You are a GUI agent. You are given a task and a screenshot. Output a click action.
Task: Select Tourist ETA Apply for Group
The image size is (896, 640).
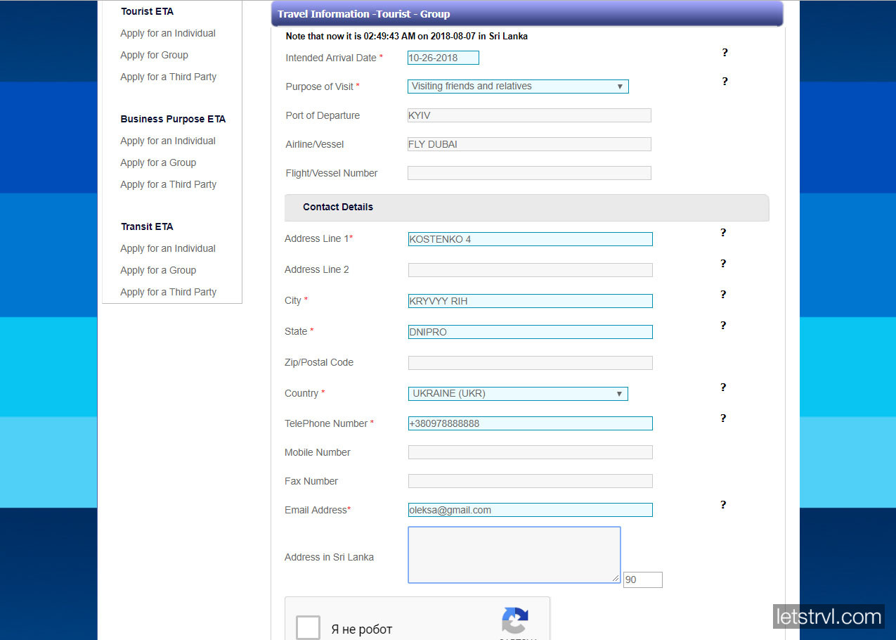[x=154, y=55]
